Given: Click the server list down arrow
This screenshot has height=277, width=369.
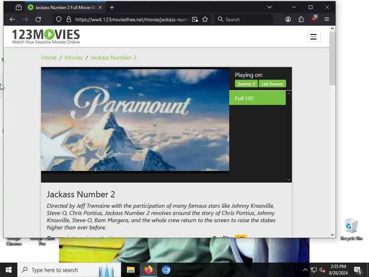Looking at the screenshot, I should point(289,180).
